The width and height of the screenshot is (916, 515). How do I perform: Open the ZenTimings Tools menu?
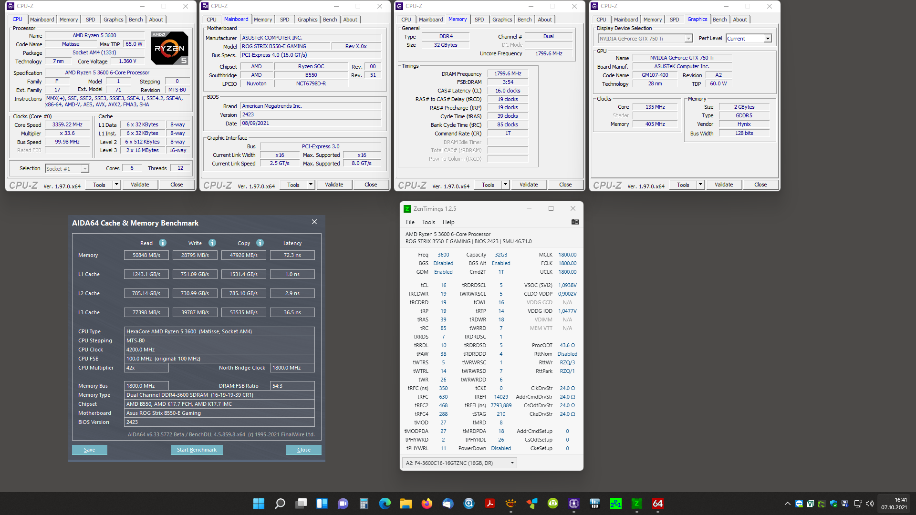click(x=428, y=222)
